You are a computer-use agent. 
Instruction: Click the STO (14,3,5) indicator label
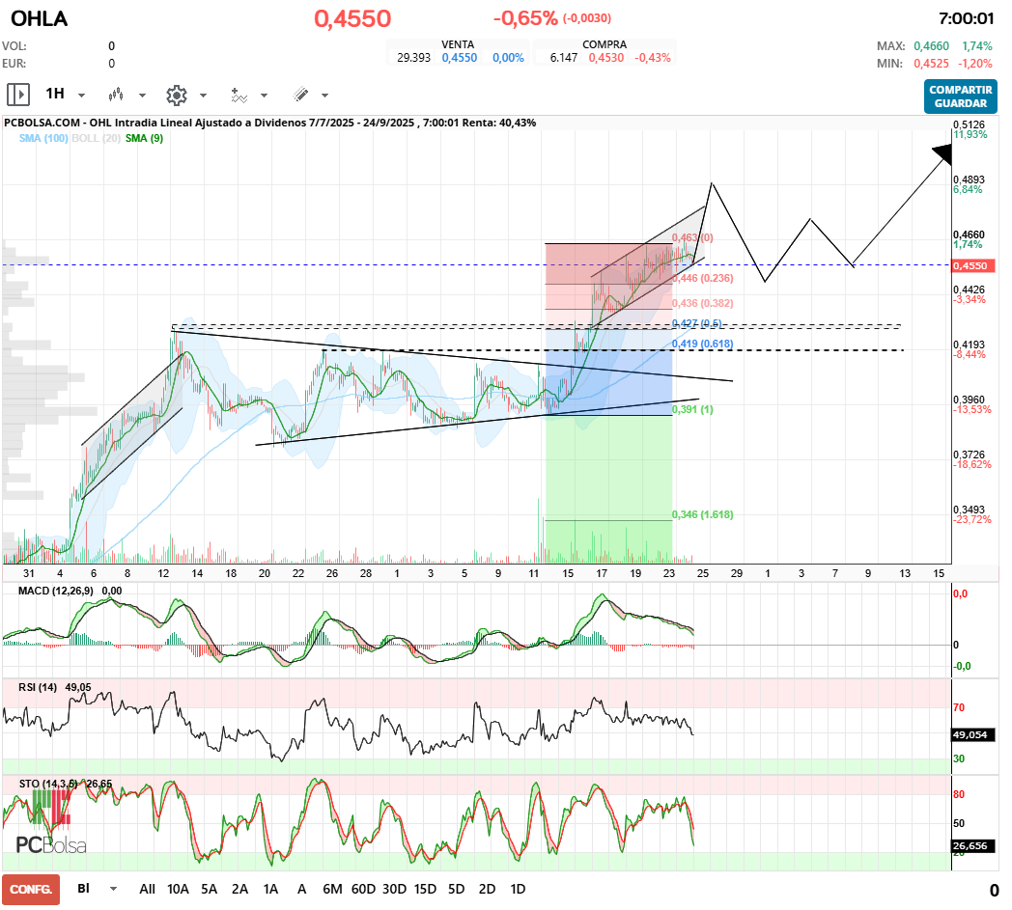(48, 784)
